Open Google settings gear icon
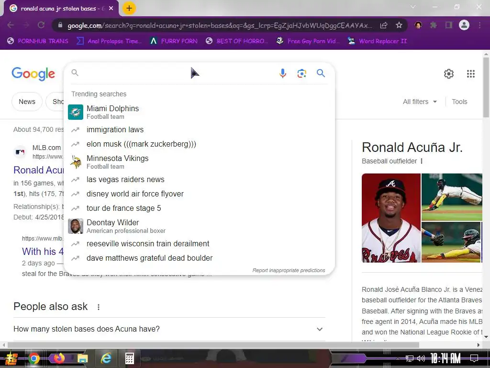 pos(449,74)
